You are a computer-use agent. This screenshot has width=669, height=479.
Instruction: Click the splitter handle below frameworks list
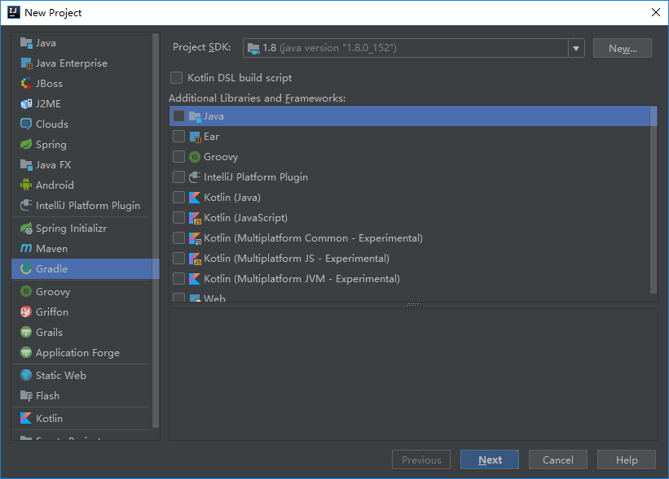413,304
